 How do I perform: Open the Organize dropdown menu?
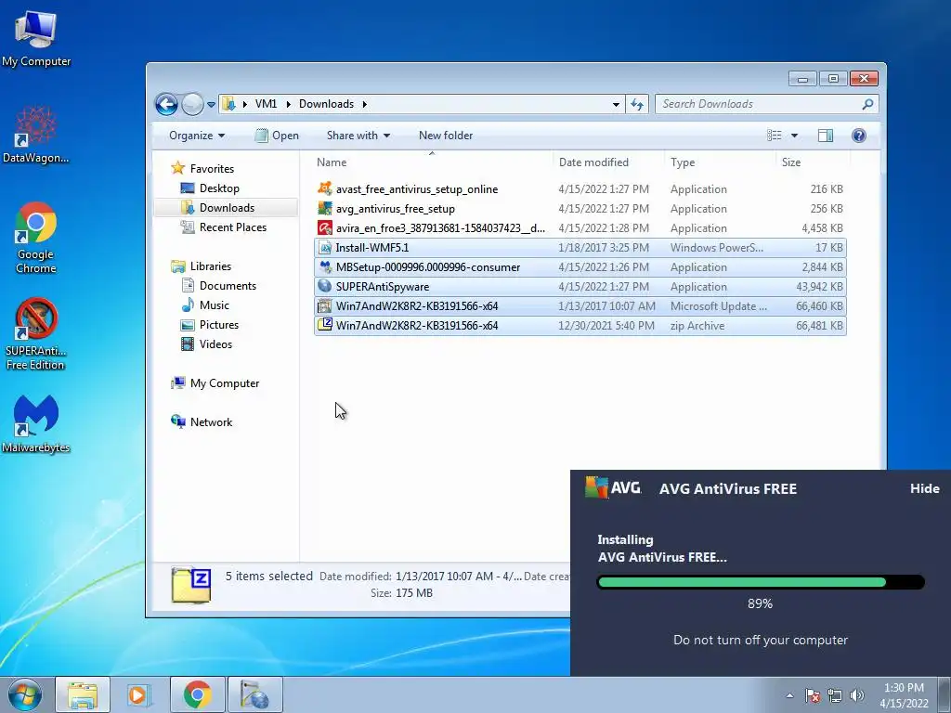tap(197, 136)
